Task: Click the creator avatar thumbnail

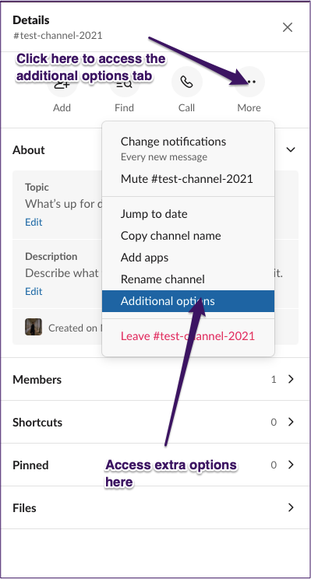Action: [x=34, y=327]
